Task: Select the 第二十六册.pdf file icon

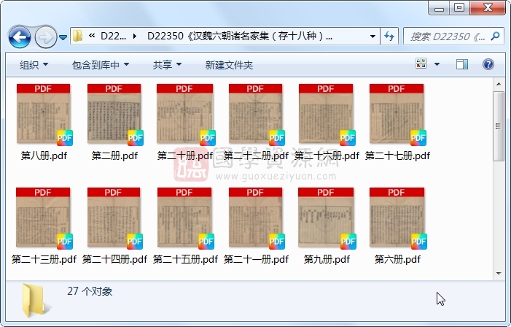Action: point(327,114)
